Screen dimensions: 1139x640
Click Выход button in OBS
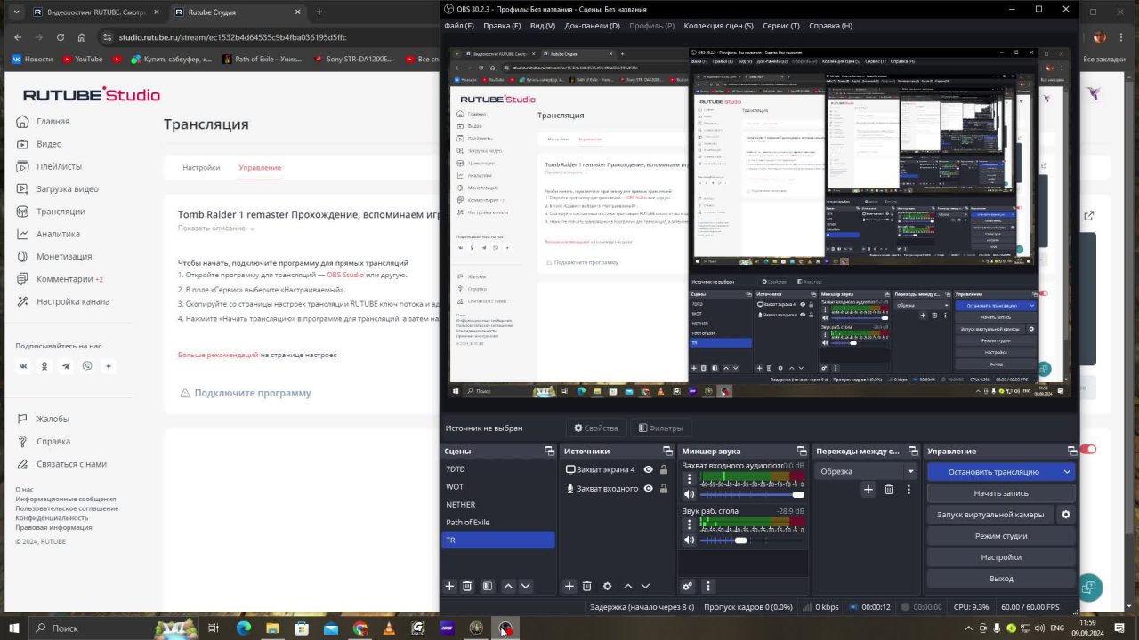point(1001,579)
